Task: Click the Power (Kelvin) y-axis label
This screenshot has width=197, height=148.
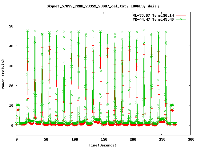Action: (3, 74)
